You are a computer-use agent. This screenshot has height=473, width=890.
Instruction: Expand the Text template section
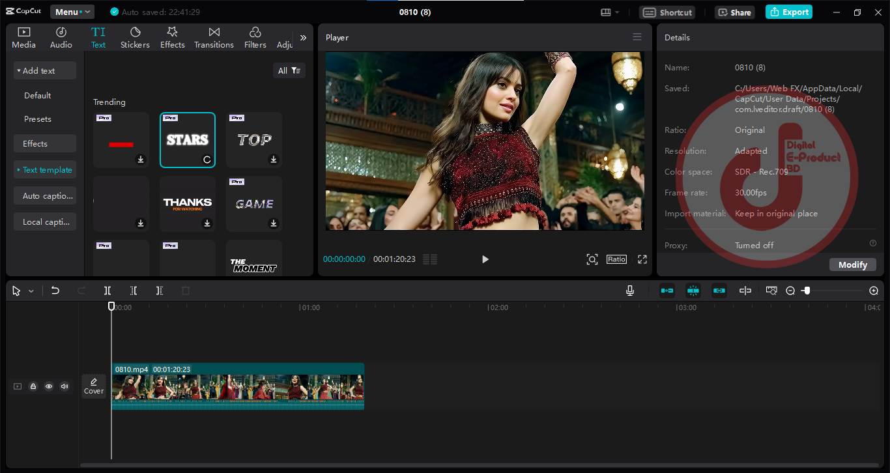click(45, 169)
